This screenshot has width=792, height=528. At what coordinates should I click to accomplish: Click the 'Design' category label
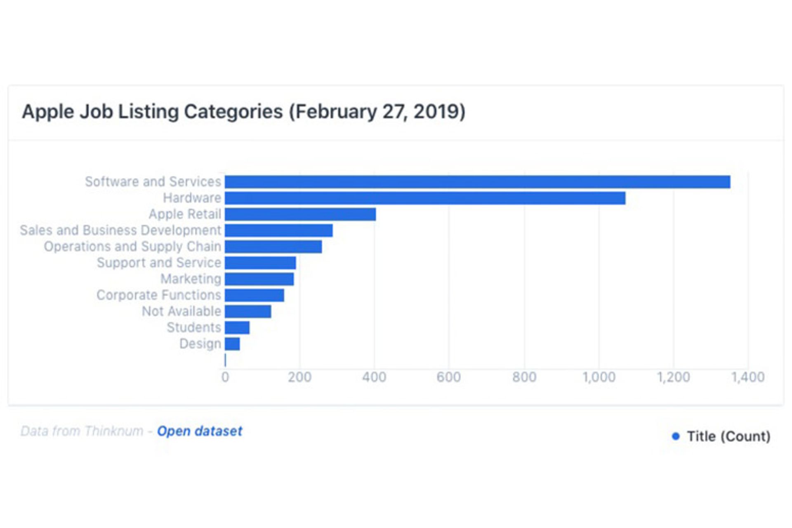click(200, 344)
